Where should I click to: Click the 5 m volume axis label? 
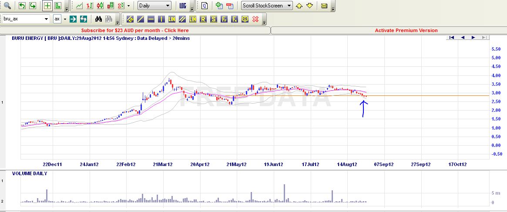point(496,193)
